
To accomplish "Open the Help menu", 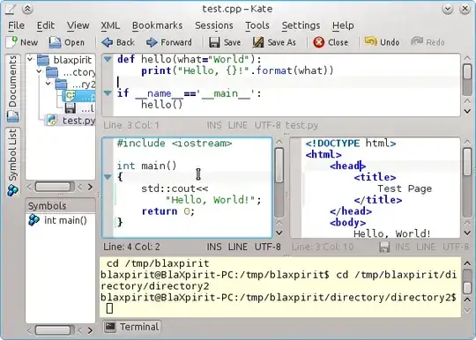I will click(x=343, y=26).
